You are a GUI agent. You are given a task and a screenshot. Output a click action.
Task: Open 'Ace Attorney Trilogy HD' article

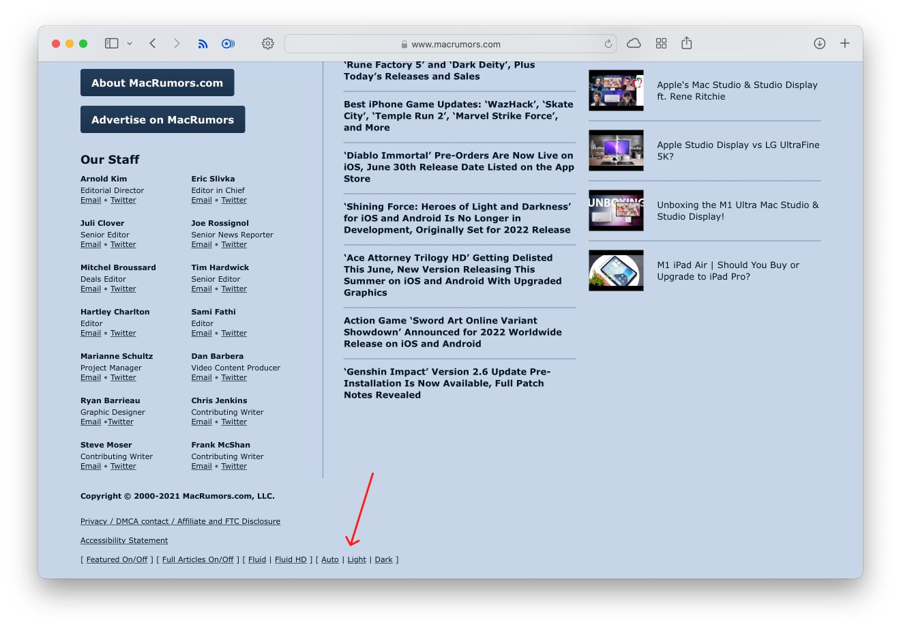coord(453,275)
